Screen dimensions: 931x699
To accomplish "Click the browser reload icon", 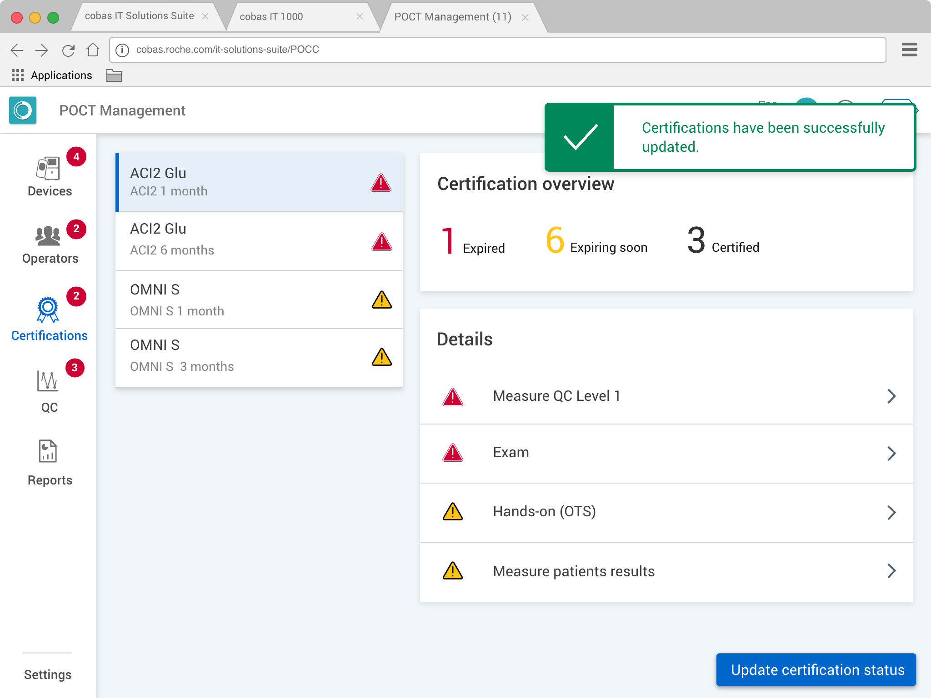I will [68, 50].
